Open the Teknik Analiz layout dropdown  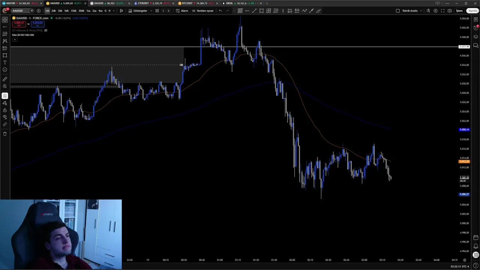(421, 10)
